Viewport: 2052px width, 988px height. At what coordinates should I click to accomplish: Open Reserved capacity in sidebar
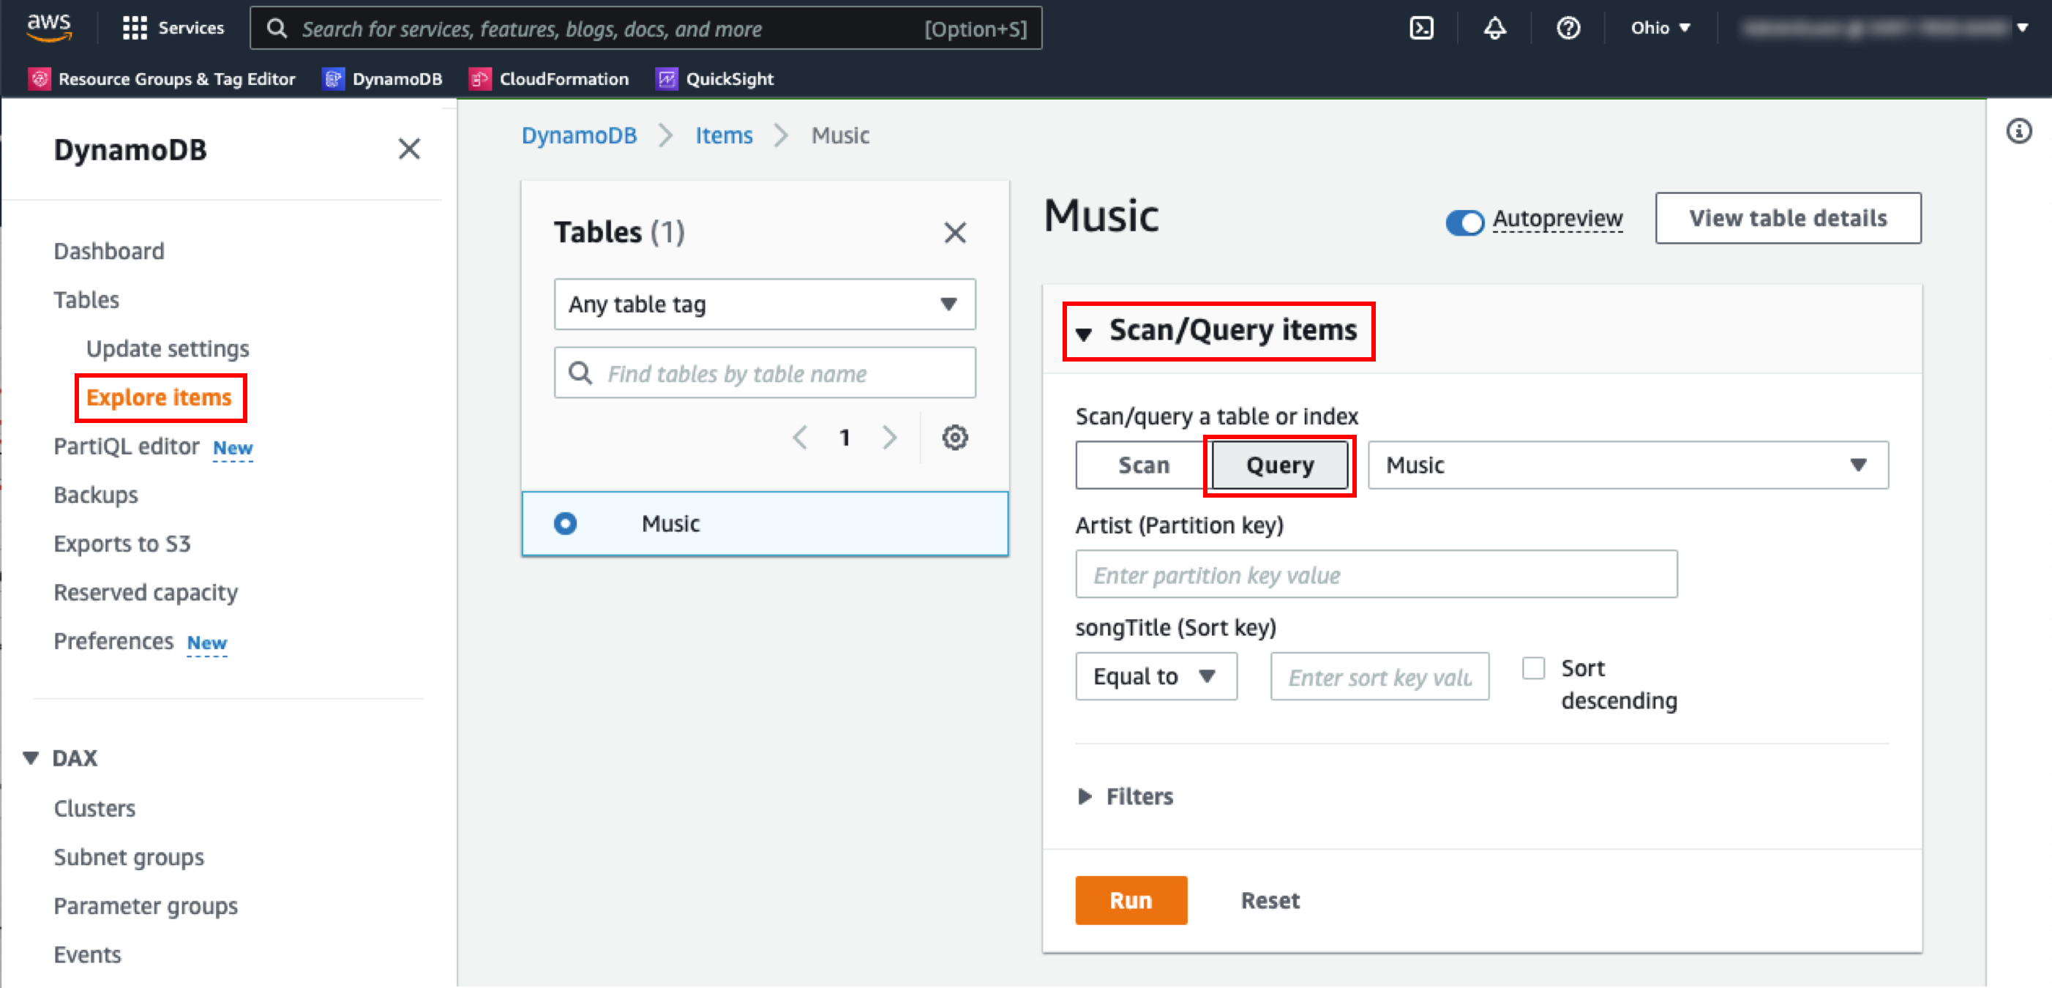(x=146, y=592)
